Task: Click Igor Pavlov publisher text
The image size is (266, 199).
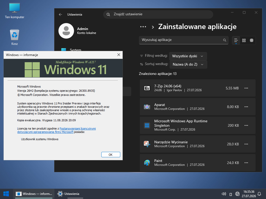Action: (174, 90)
